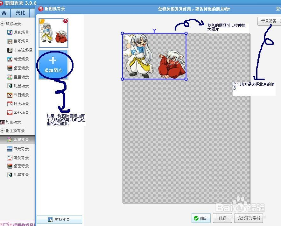Image resolution: width=281 pixels, height=226 pixels.
Task: Click the 抠图换背景 dialog logo icon
Action: coord(41,9)
